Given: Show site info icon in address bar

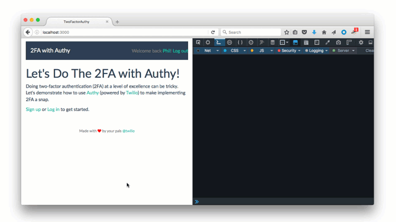Looking at the screenshot, I should 37,32.
